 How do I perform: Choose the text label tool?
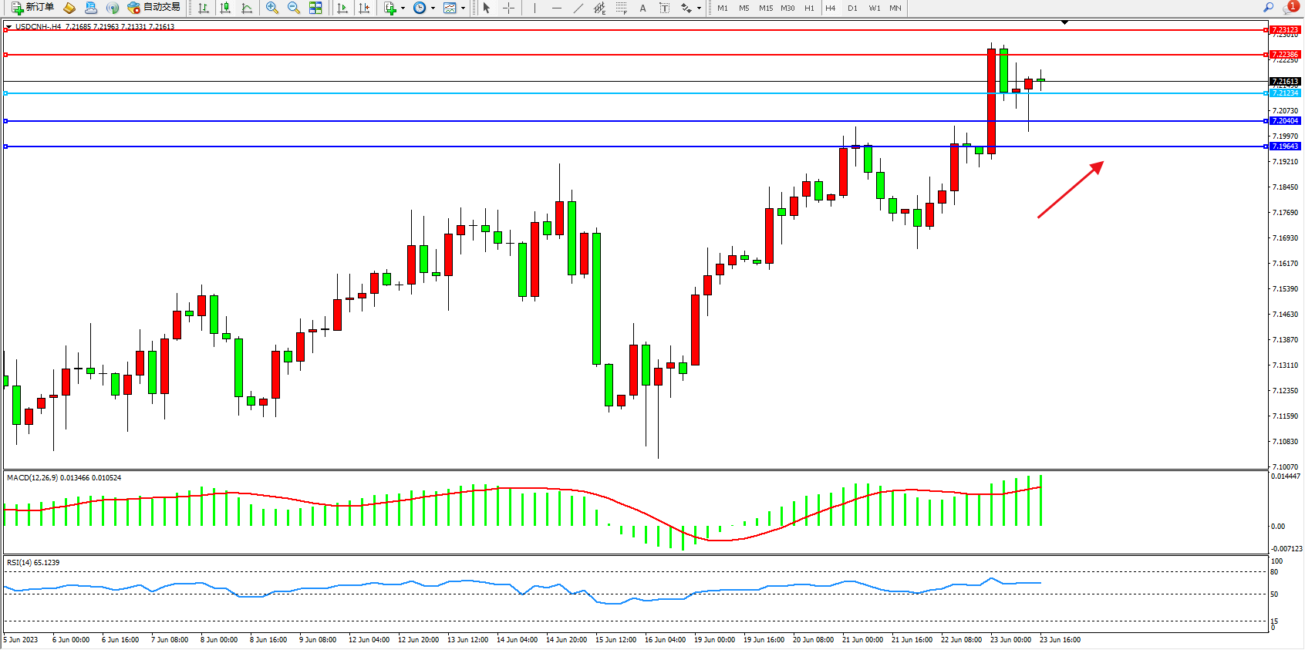click(642, 8)
